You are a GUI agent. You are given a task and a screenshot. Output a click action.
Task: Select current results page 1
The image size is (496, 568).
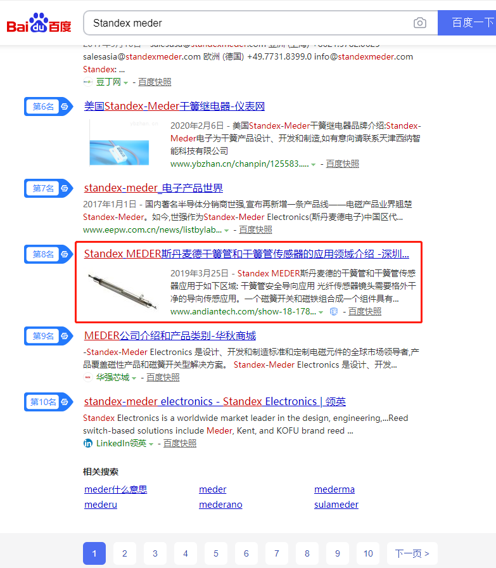[x=94, y=553]
